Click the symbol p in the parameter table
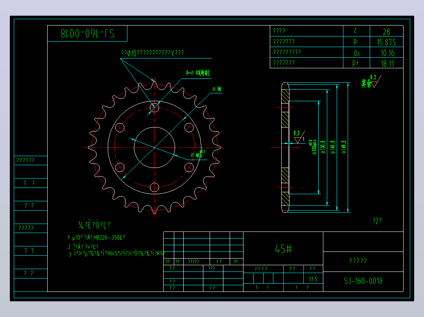The width and height of the screenshot is (424, 317). click(355, 42)
